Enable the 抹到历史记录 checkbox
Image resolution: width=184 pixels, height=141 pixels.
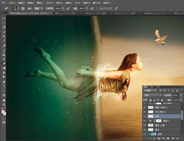click(97, 8)
